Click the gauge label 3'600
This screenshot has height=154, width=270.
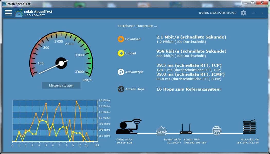[79, 72]
